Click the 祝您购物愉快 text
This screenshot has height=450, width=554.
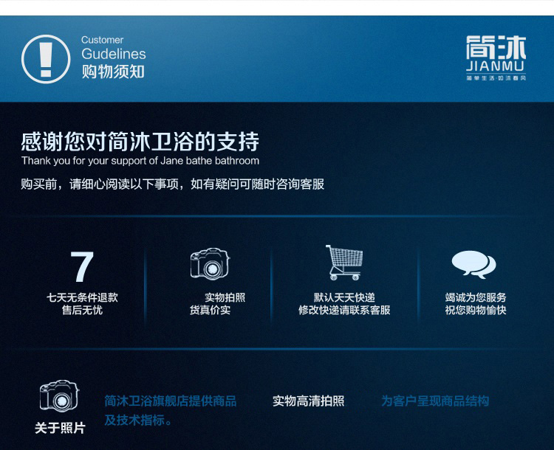(x=476, y=311)
